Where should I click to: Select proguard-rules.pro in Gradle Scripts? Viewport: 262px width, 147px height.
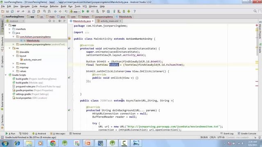coord(25,87)
